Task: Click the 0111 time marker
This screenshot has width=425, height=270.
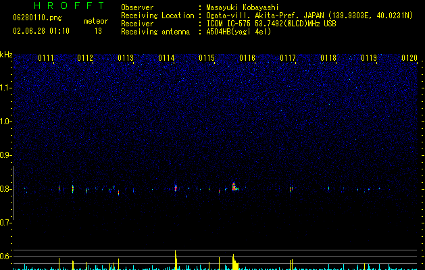Action: click(x=46, y=58)
